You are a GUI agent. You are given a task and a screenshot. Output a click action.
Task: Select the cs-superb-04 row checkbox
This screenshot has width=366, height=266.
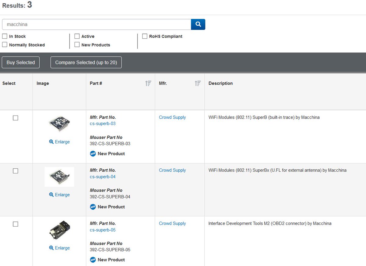click(16, 171)
